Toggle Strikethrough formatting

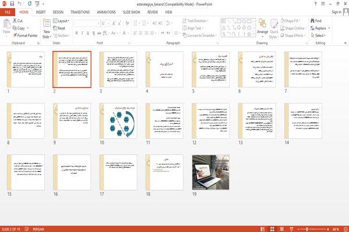[x=99, y=33]
